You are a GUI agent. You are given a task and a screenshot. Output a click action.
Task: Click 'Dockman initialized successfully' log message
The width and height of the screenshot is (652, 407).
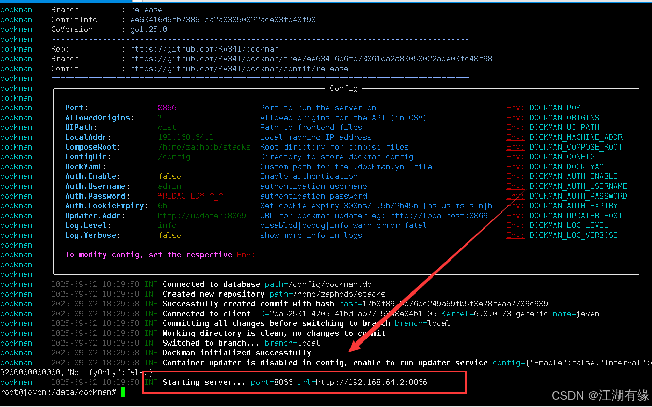[237, 353]
